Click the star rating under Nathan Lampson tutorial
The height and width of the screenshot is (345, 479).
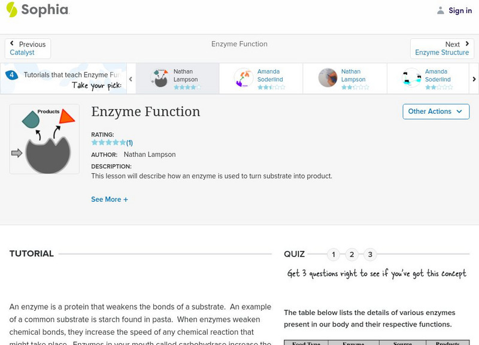click(x=187, y=87)
